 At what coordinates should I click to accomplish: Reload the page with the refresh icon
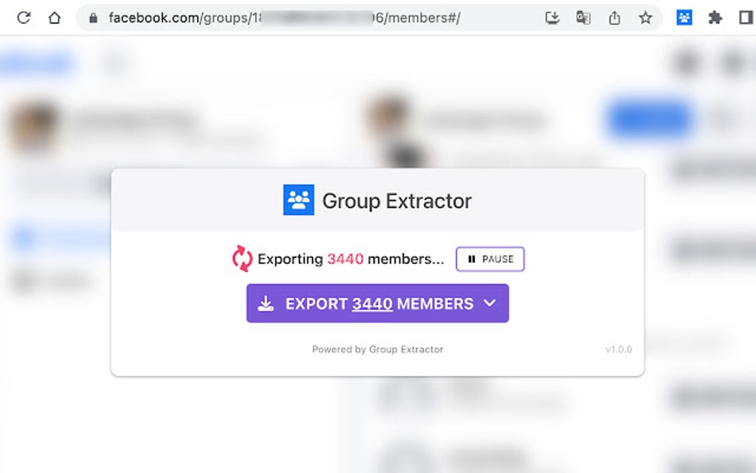(24, 18)
